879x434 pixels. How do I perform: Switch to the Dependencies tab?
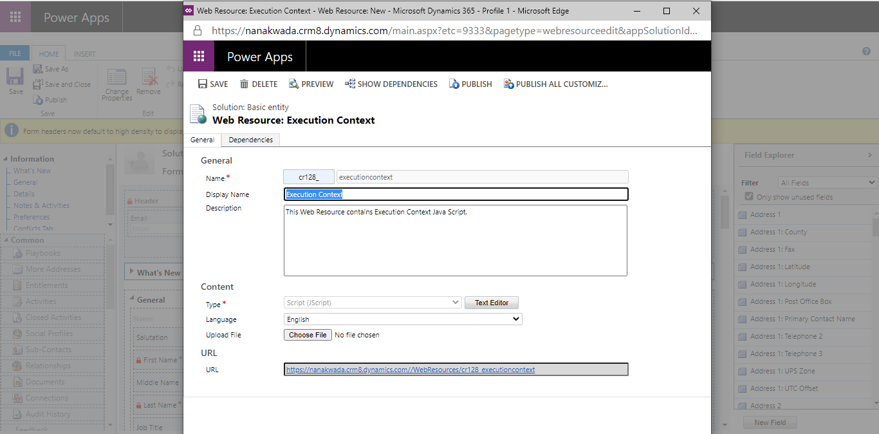250,140
